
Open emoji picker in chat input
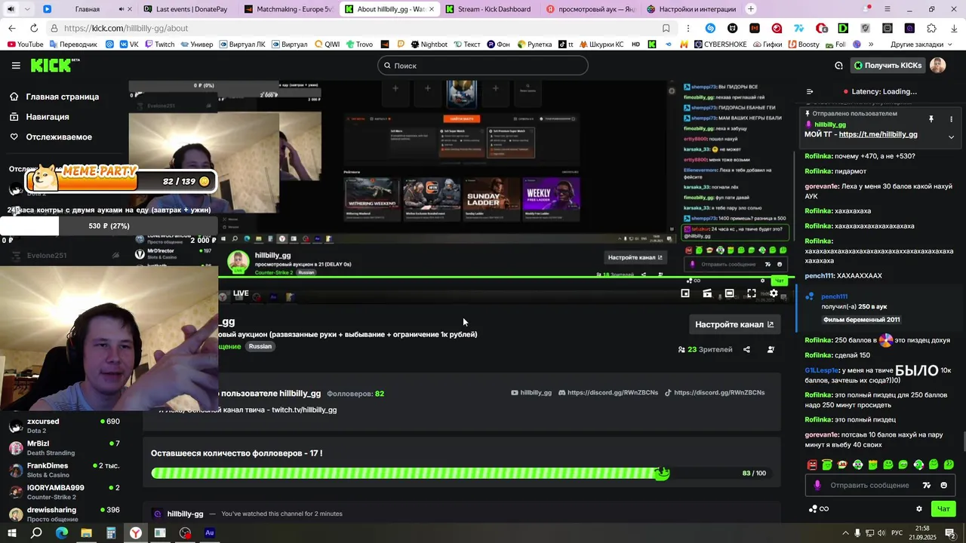click(x=943, y=485)
